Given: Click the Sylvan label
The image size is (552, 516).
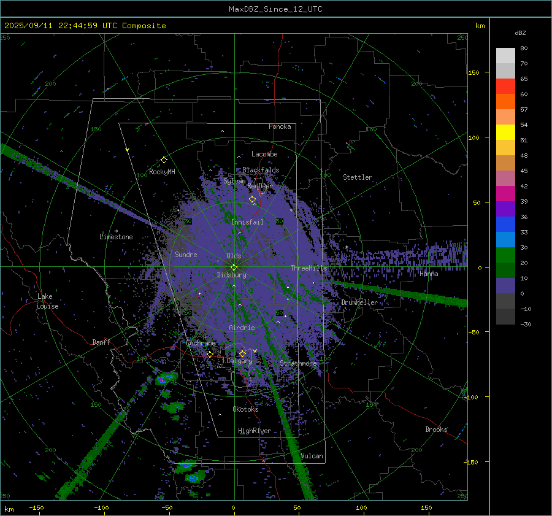Looking at the screenshot, I should [234, 181].
